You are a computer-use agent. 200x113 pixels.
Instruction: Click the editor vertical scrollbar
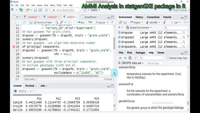click(x=114, y=43)
